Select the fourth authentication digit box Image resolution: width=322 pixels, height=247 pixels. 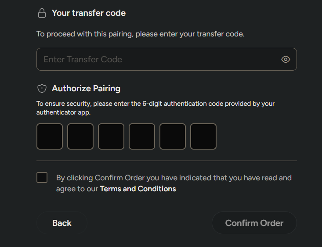142,136
